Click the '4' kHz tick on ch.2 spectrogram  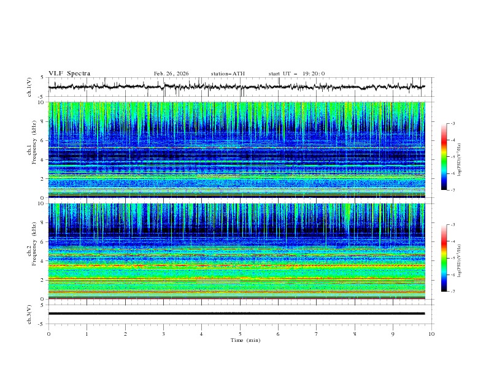click(43, 261)
